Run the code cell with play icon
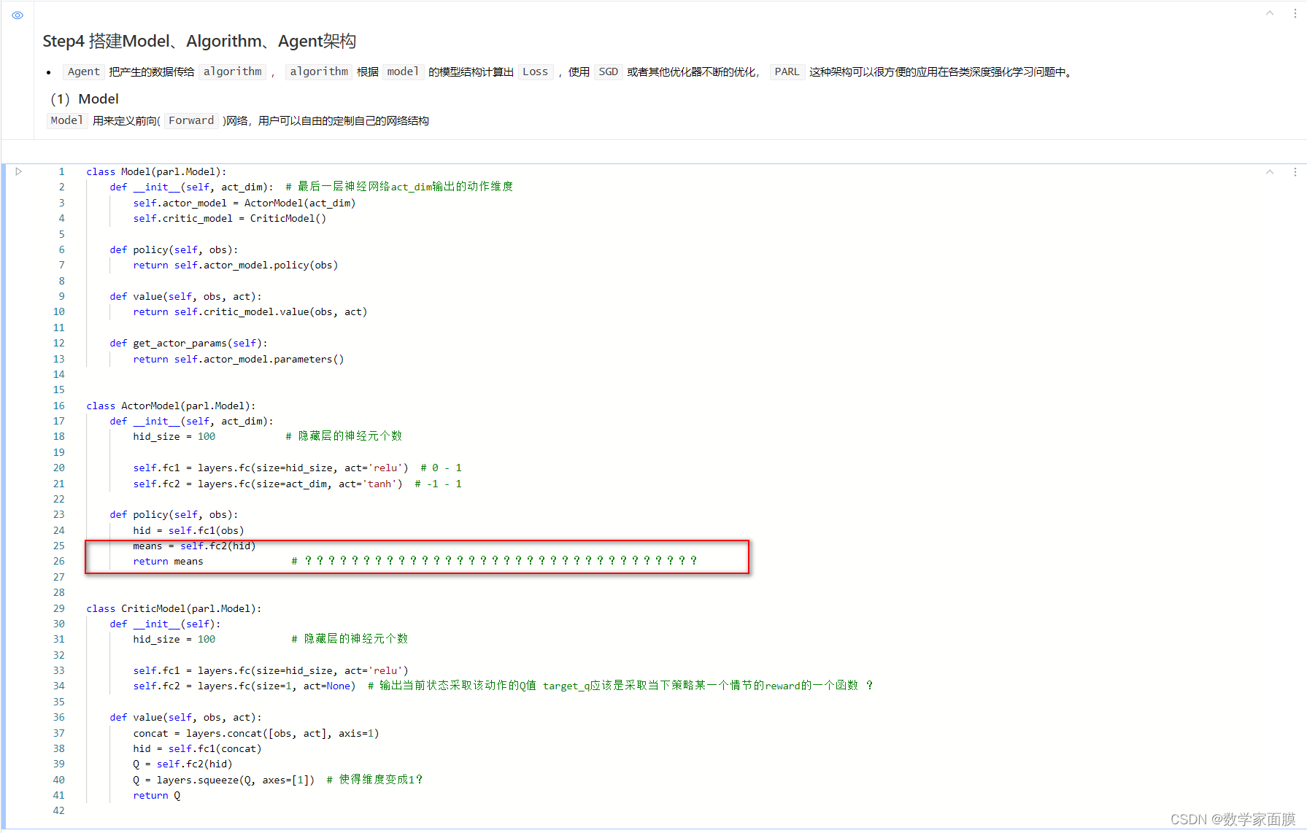Viewport: 1307px width, 833px height. [x=19, y=171]
